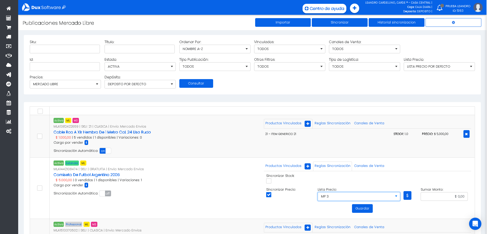
Task: Open Reglas Sincronización tab for the Profesional publication
Action: (333, 227)
